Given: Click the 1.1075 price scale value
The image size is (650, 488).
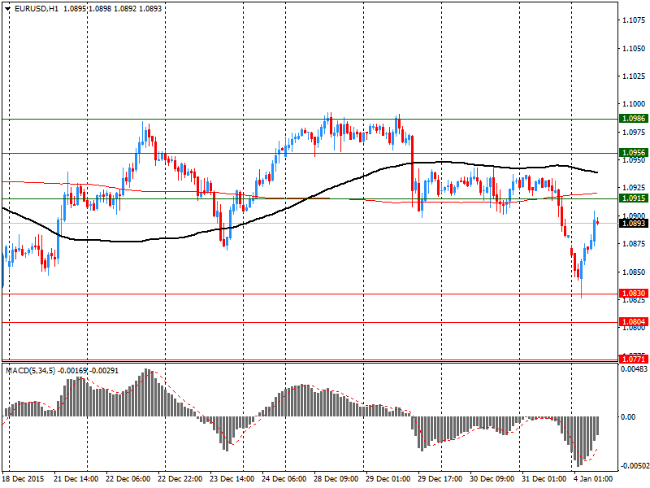Looking at the screenshot, I should pyautogui.click(x=634, y=20).
